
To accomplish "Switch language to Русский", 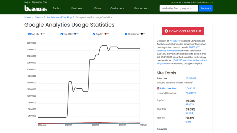I will point(187,2).
